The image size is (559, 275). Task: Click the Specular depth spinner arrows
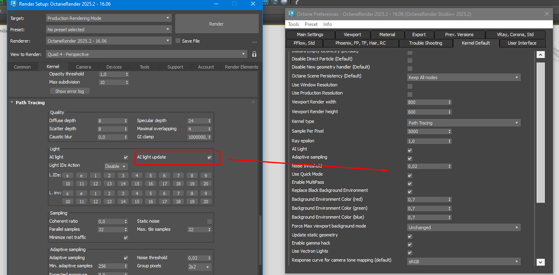[210, 121]
